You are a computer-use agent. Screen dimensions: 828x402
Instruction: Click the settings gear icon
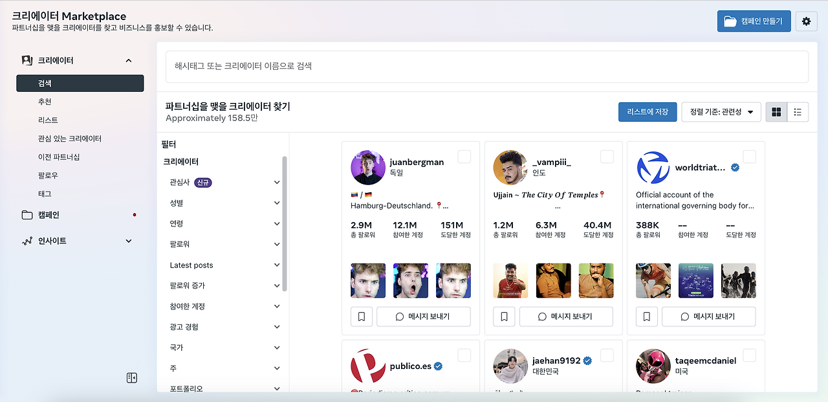coord(806,21)
